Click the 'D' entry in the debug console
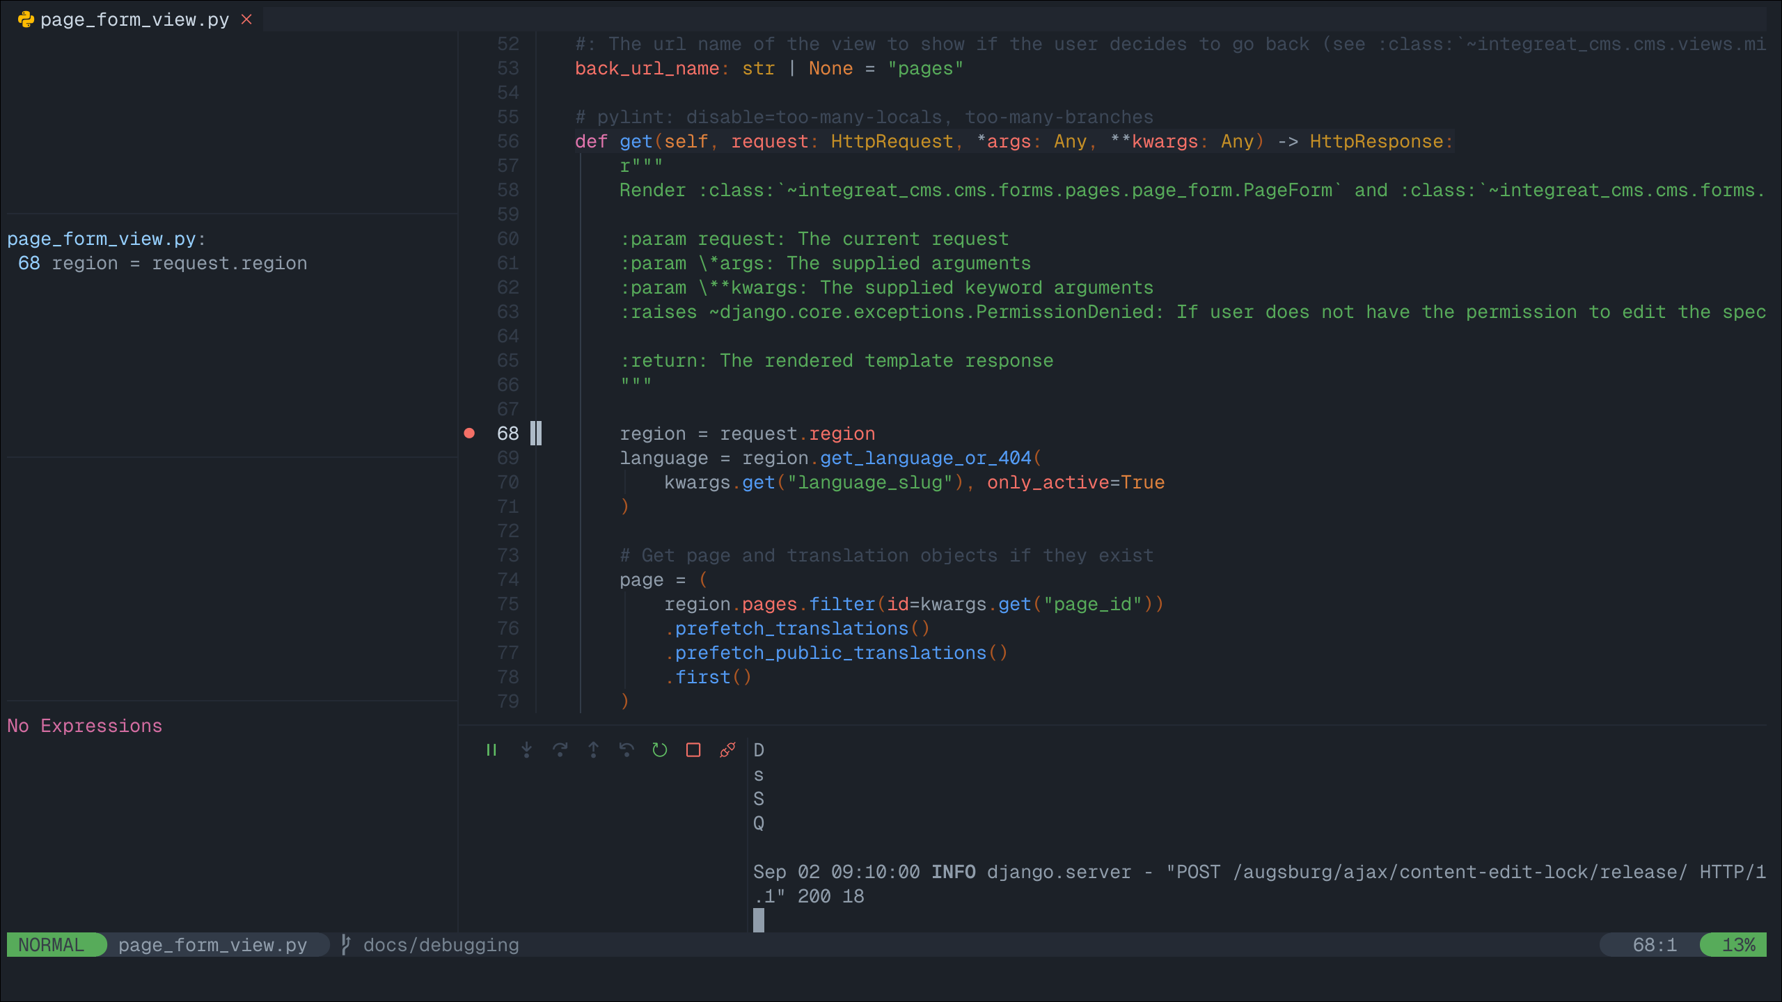Viewport: 1782px width, 1002px height. [759, 750]
